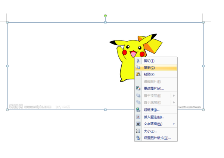Click the right-middle square resize handle
Image resolution: width=224 pixels, height=158 pixels.
coord(203,66)
